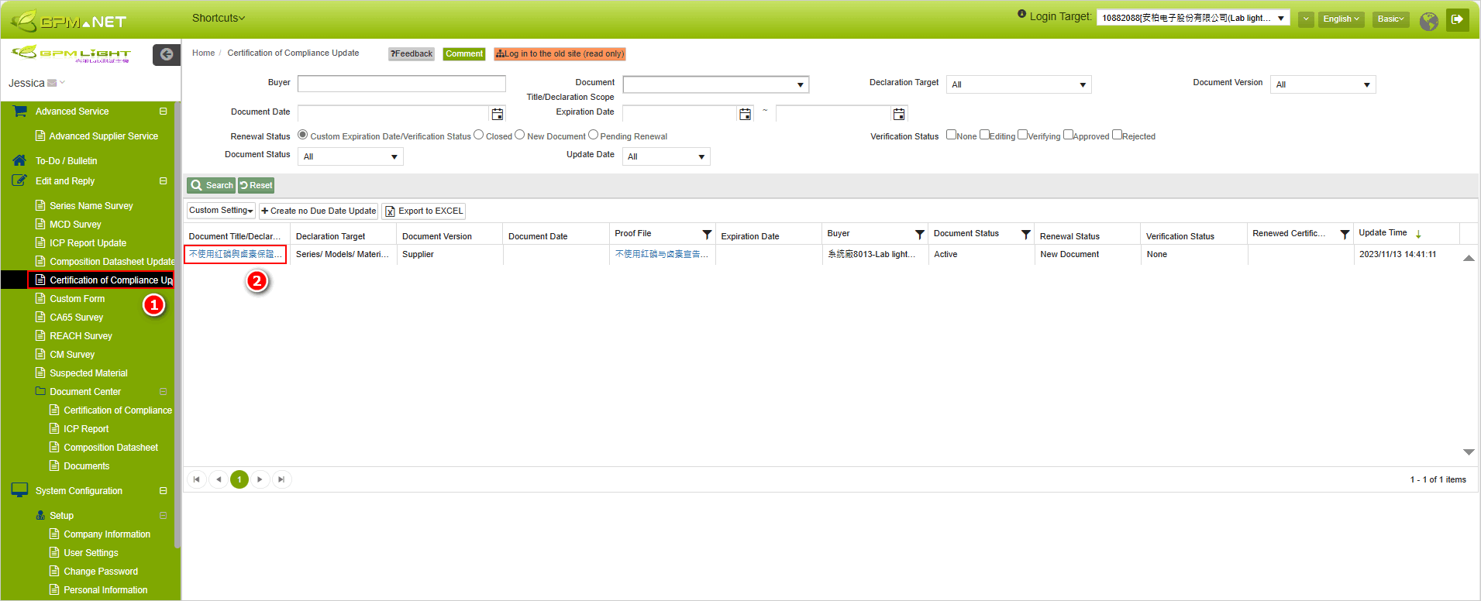This screenshot has width=1481, height=601.
Task: Open the Proof File column filter
Action: (707, 234)
